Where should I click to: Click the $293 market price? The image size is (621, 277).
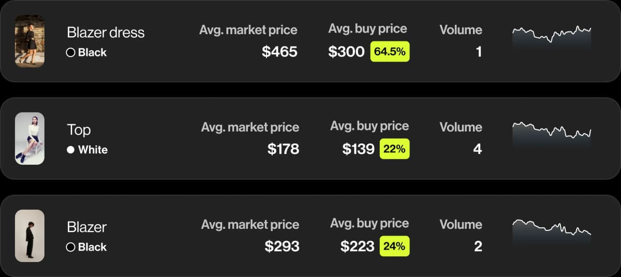coord(282,246)
